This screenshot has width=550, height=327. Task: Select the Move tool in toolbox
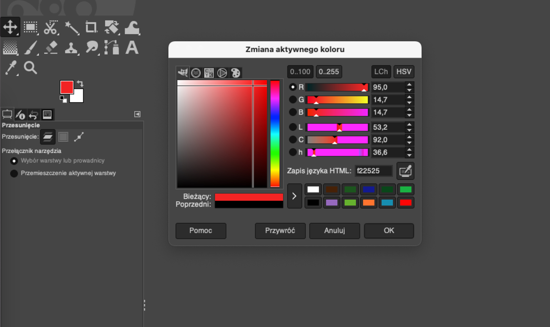point(10,27)
